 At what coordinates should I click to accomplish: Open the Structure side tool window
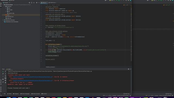(1, 82)
